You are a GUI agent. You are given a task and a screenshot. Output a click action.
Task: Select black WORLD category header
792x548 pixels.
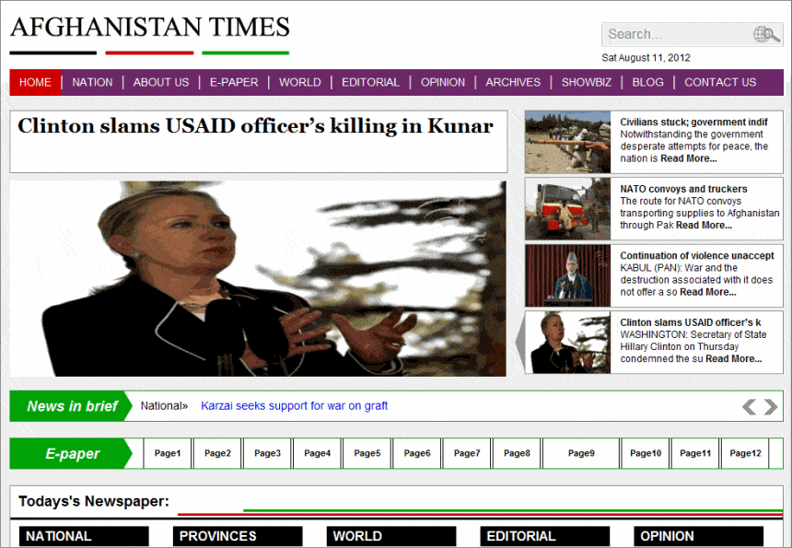point(391,536)
